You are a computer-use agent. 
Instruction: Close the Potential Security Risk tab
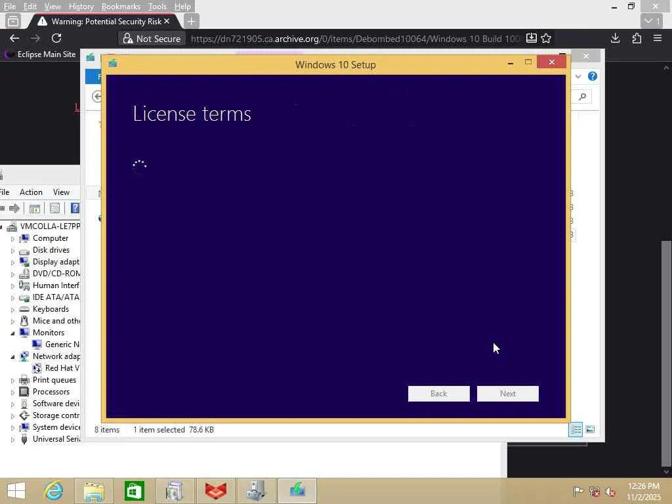coord(167,21)
